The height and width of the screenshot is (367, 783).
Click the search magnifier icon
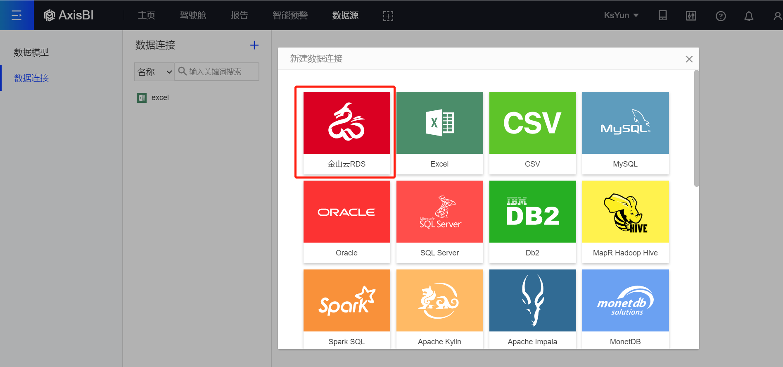pos(182,71)
